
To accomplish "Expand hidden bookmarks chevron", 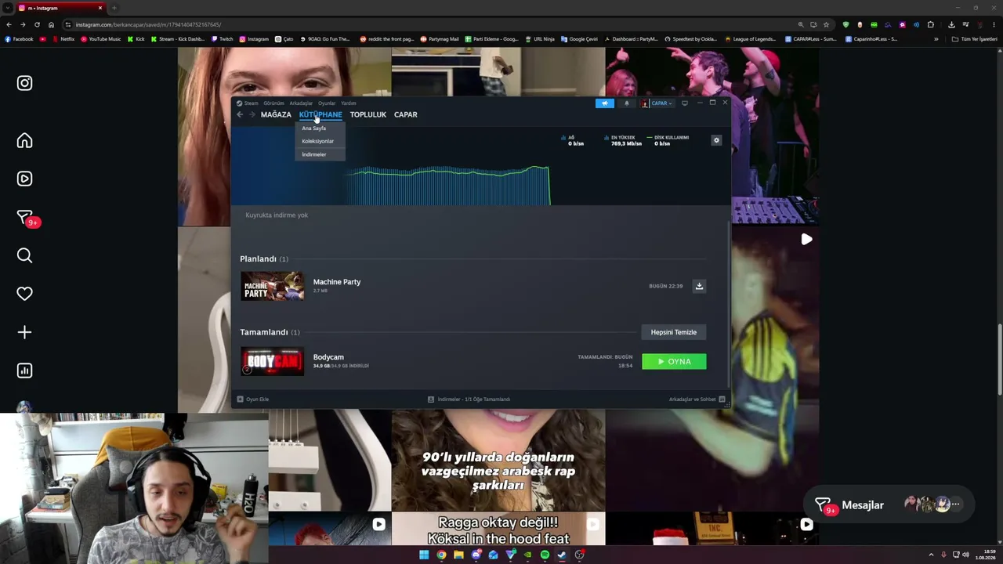I will [936, 39].
